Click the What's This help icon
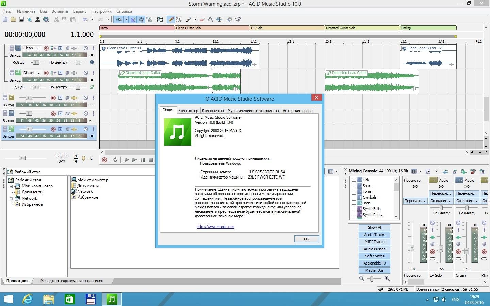This screenshot has width=490, height=306. (x=238, y=19)
